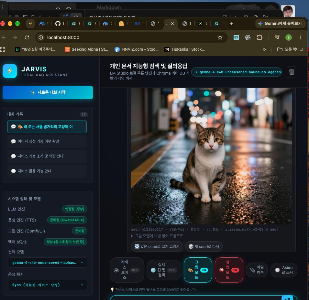Open the Seeking Alpha bookmark
Image resolution: width=309 pixels, height=300 pixels.
coord(86,49)
